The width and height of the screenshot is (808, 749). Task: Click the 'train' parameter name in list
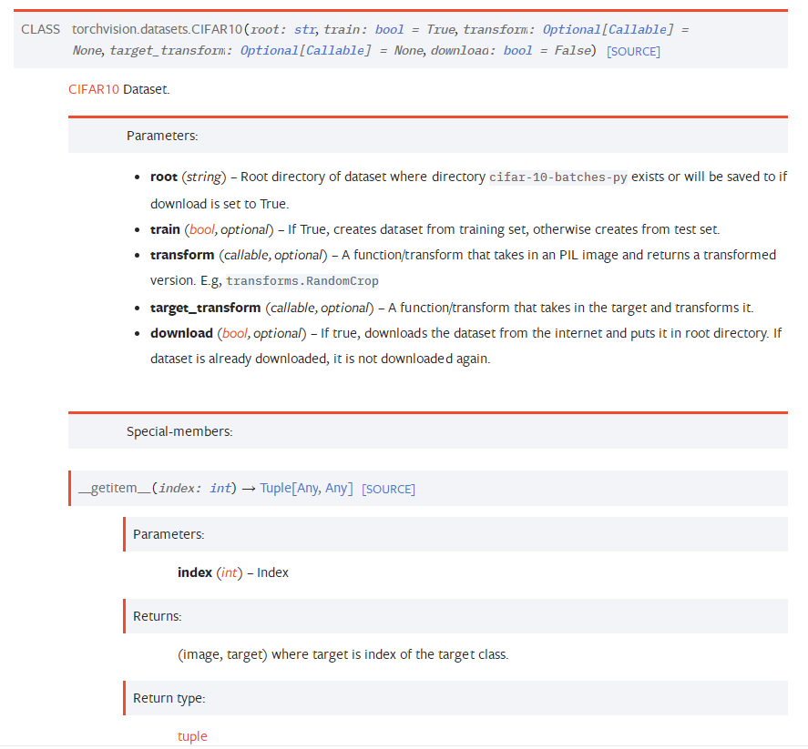tap(165, 229)
